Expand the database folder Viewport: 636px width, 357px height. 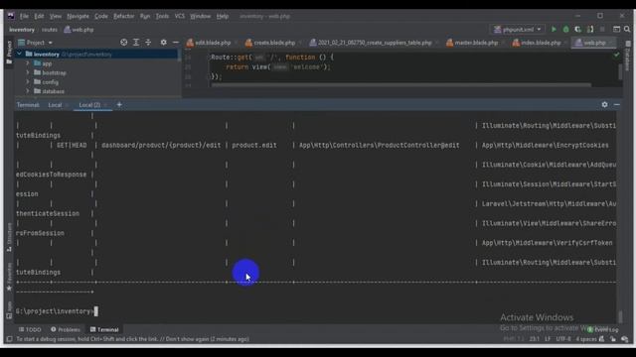tap(28, 91)
